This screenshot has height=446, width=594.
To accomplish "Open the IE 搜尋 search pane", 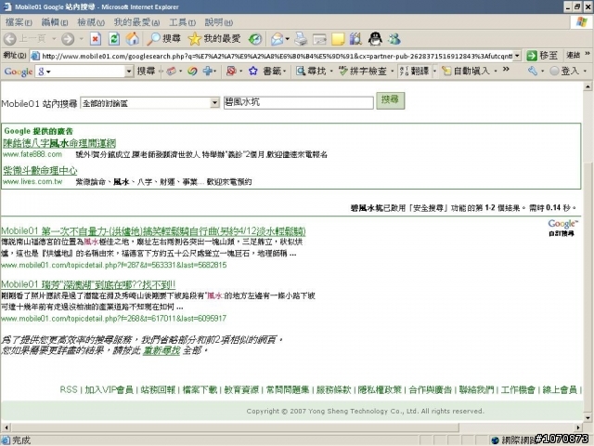I will (164, 39).
